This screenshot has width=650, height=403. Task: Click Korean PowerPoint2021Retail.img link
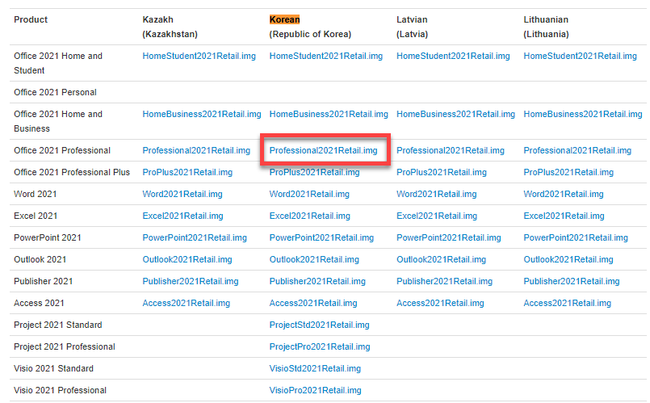tap(321, 237)
